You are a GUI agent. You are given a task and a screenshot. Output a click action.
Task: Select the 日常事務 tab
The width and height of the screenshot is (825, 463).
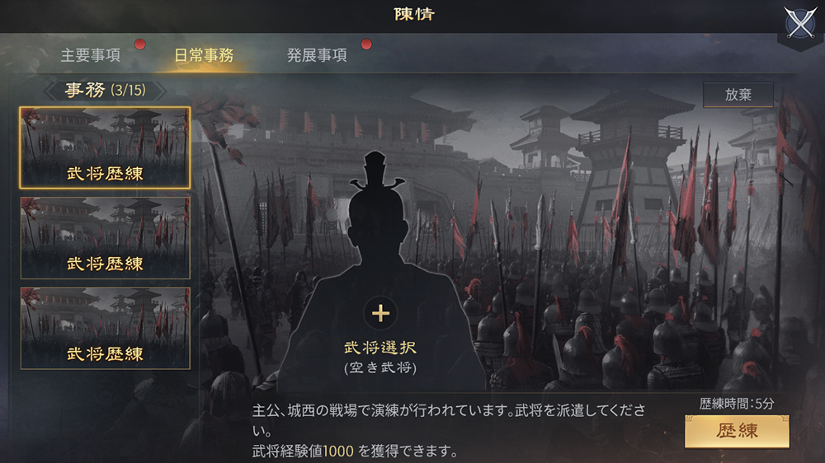[204, 55]
